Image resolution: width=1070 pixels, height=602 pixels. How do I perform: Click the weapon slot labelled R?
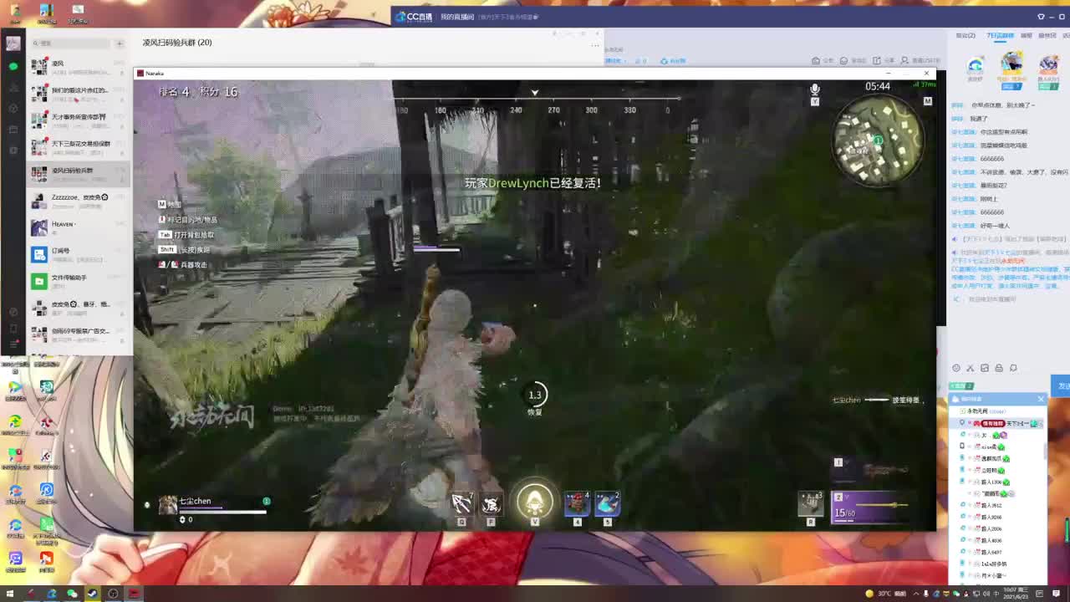pyautogui.click(x=810, y=503)
